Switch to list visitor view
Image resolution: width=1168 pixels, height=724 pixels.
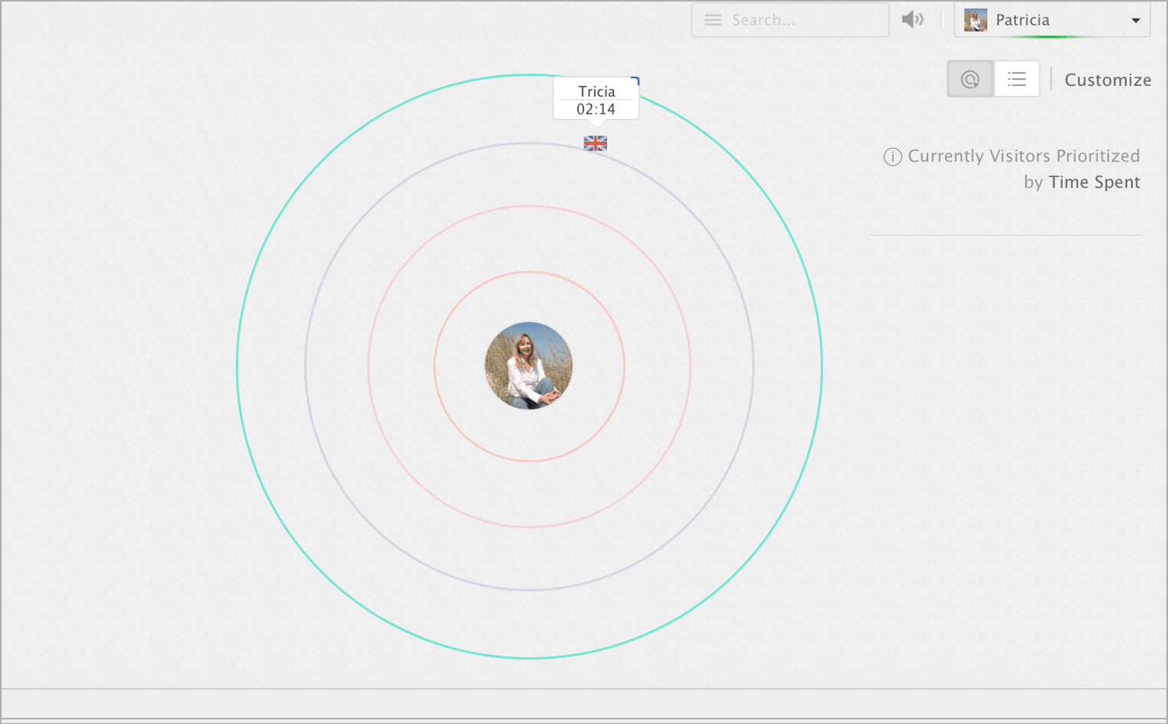coord(1017,79)
